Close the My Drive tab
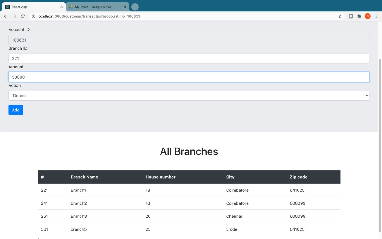 coord(125,7)
